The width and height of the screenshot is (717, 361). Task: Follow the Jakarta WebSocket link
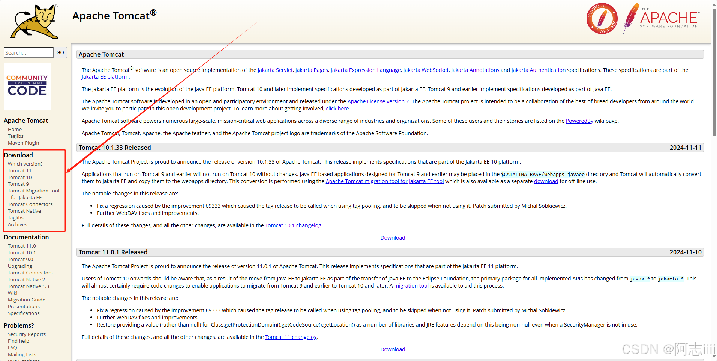[x=426, y=70]
